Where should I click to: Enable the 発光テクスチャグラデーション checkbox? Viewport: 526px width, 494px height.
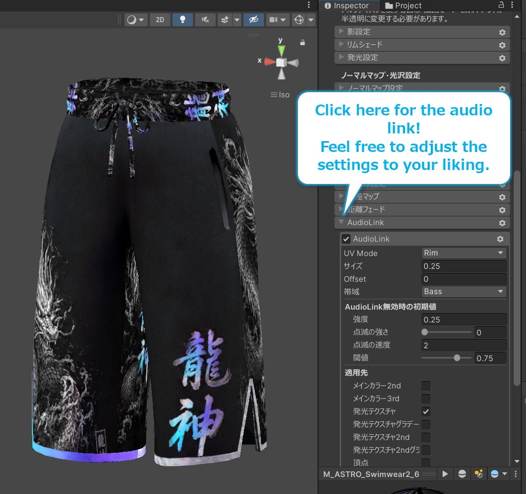coord(426,424)
